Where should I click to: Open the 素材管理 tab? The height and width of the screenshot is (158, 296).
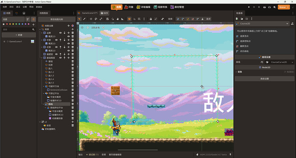click(177, 7)
